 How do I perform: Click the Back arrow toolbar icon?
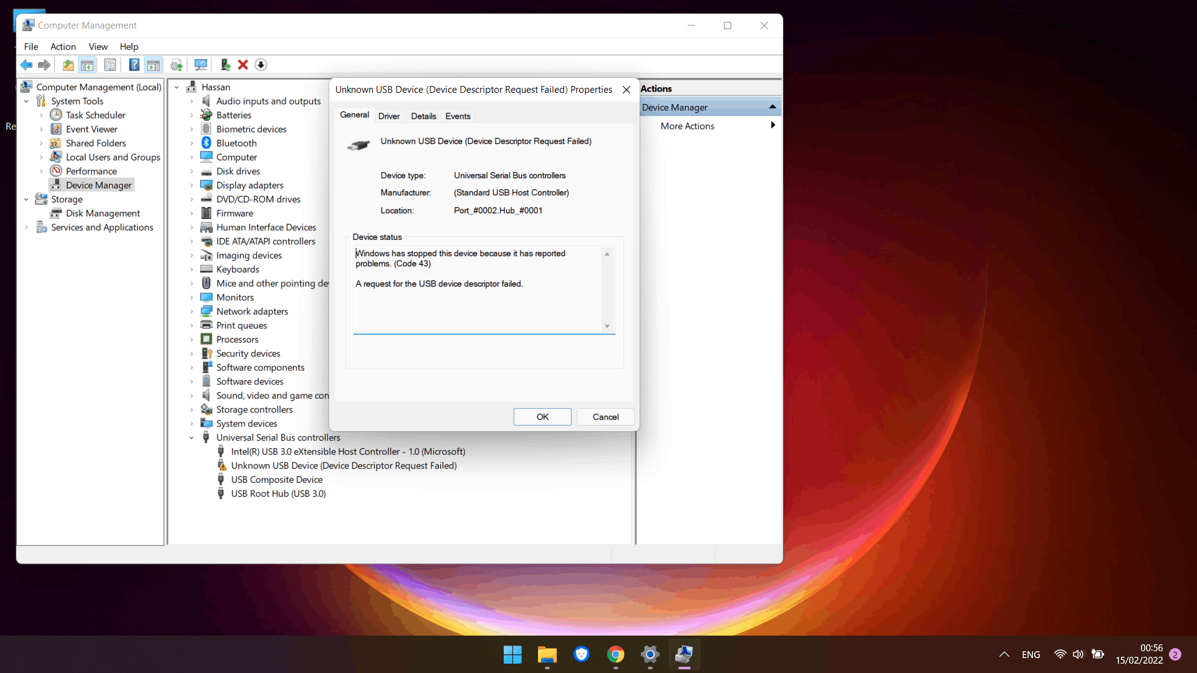pos(26,65)
